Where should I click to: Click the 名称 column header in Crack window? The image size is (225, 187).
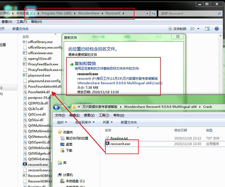[x=108, y=130]
